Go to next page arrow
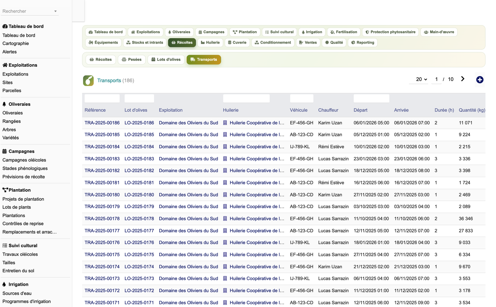This screenshot has height=307, width=496. [x=463, y=79]
